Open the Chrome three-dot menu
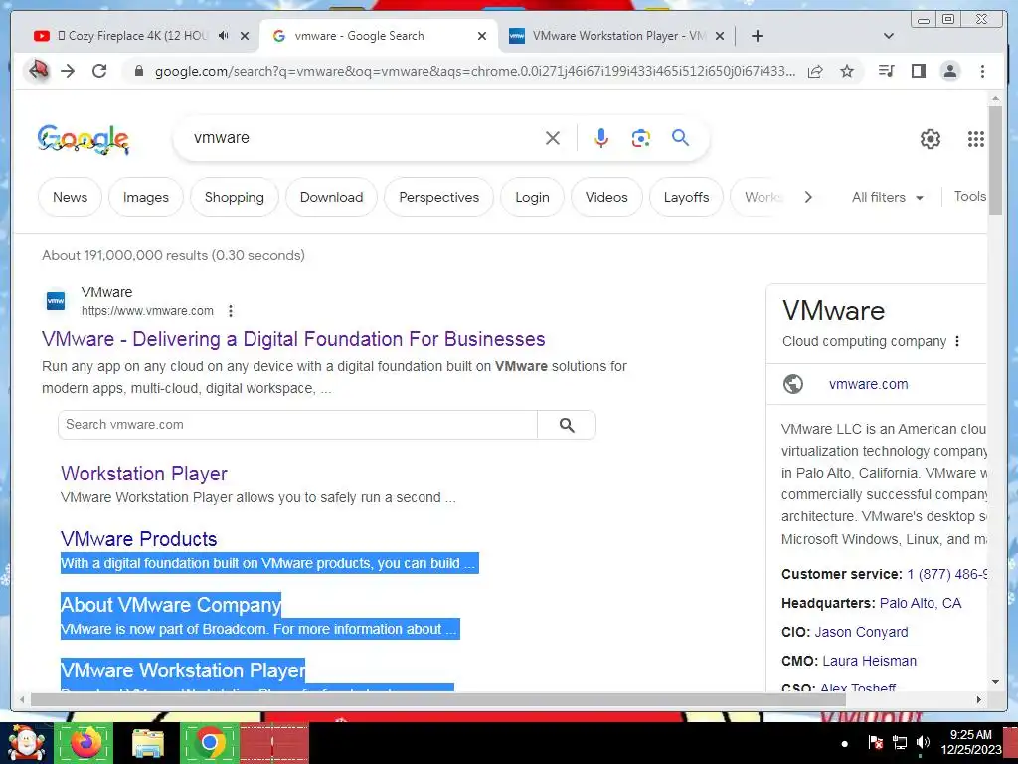Image resolution: width=1018 pixels, height=764 pixels. pos(982,71)
